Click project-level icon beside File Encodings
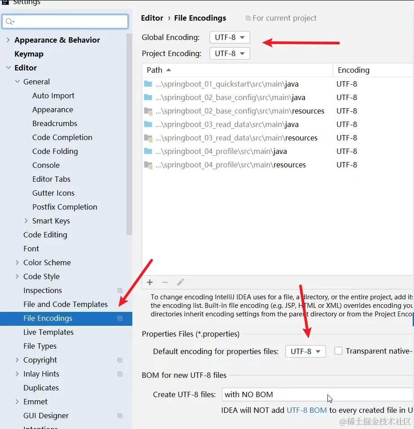Viewport: 414px width, 429px height. (120, 318)
